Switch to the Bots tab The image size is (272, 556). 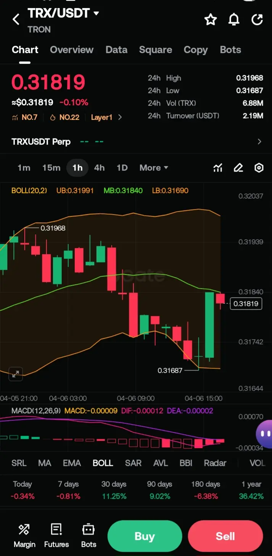pyautogui.click(x=230, y=50)
